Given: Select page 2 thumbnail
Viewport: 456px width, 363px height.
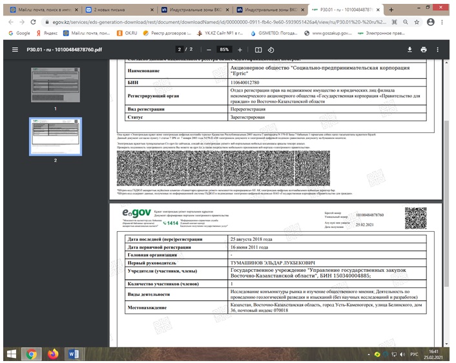Looking at the screenshot, I should coord(56,137).
